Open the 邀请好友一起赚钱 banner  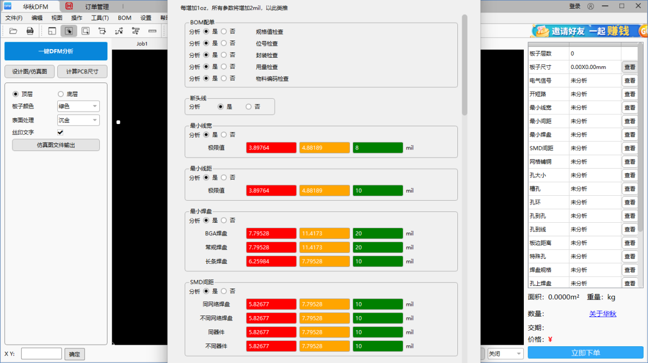coord(589,31)
